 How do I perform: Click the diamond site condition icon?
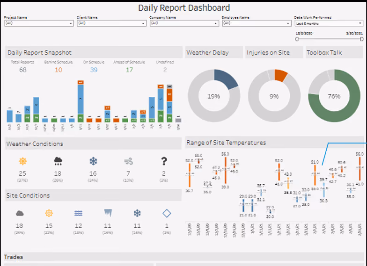(x=167, y=213)
